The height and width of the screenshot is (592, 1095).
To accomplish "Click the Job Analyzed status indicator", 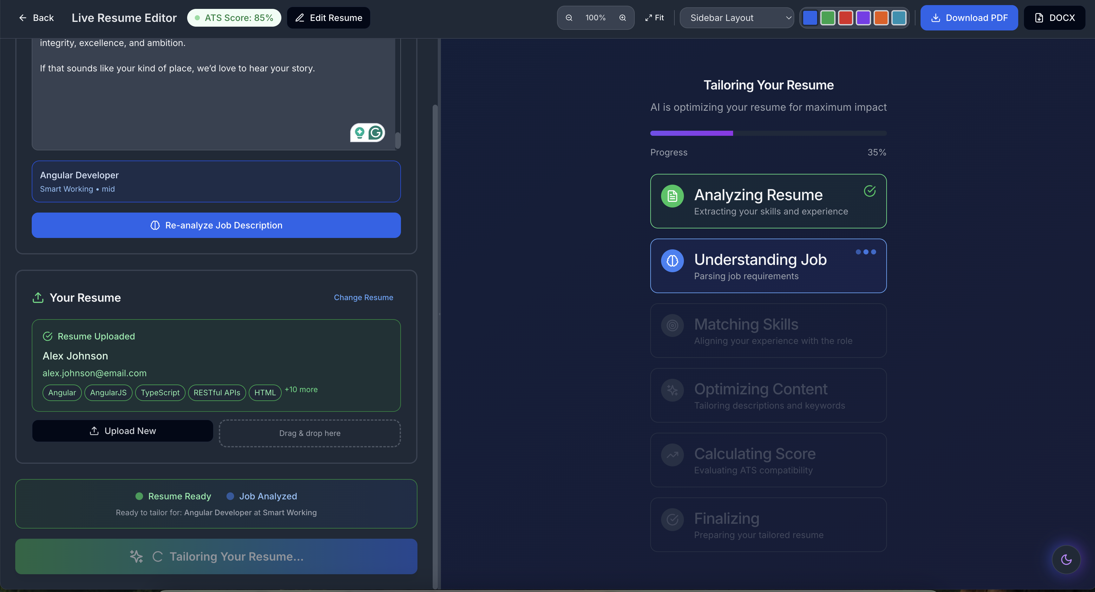I will pos(262,496).
